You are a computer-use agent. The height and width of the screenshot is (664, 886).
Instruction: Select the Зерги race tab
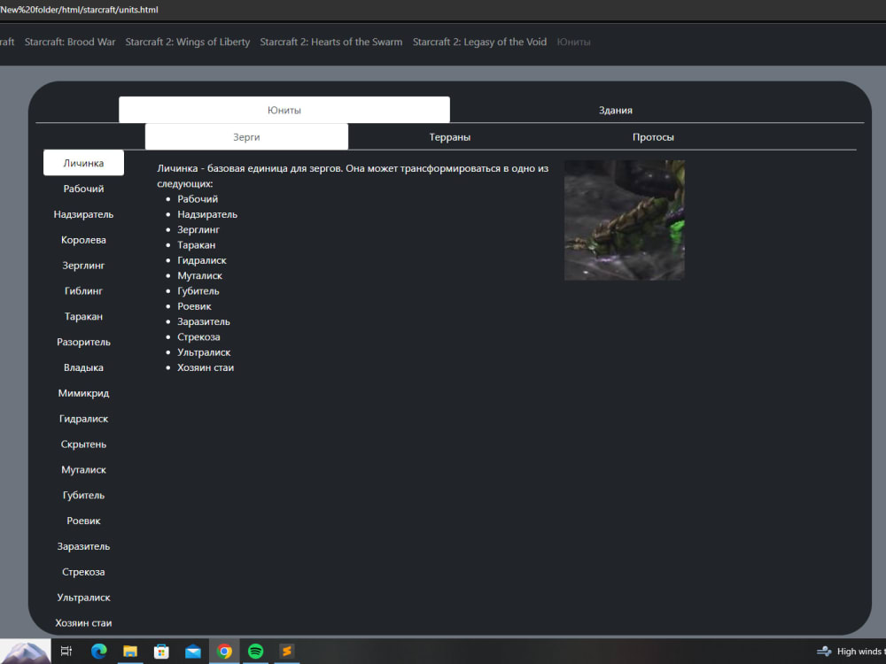pos(246,136)
